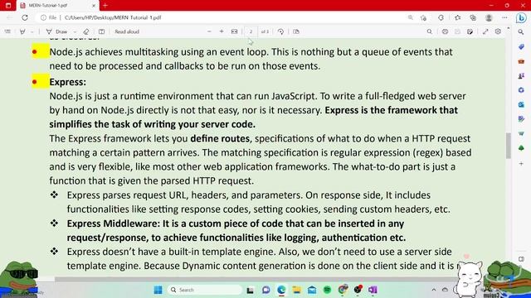Add a sidebar app with plus
The height and width of the screenshot is (298, 531).
pos(521,164)
